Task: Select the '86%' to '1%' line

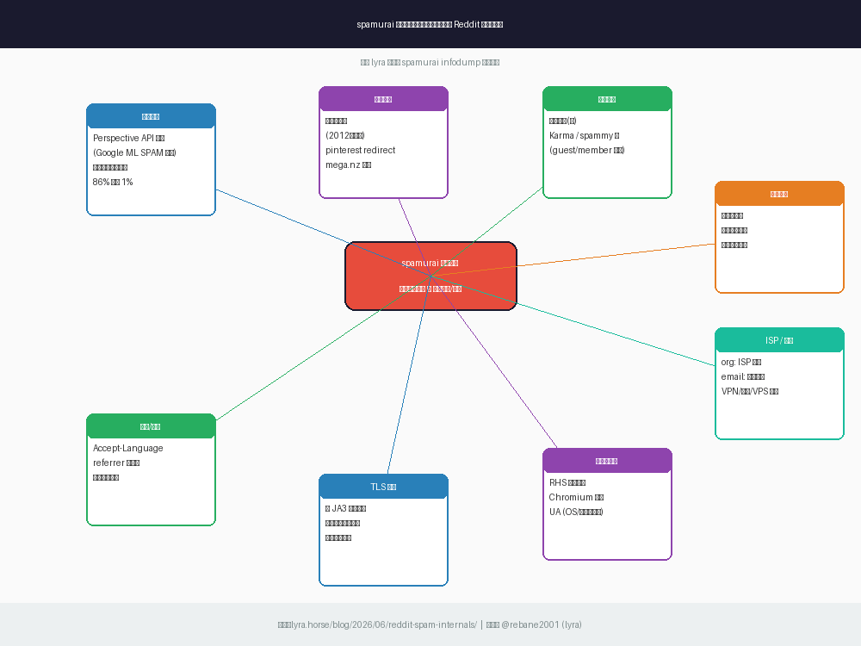Action: [x=113, y=182]
